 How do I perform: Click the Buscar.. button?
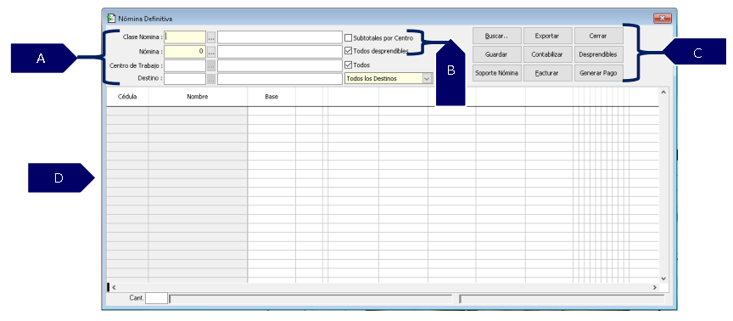(x=497, y=36)
